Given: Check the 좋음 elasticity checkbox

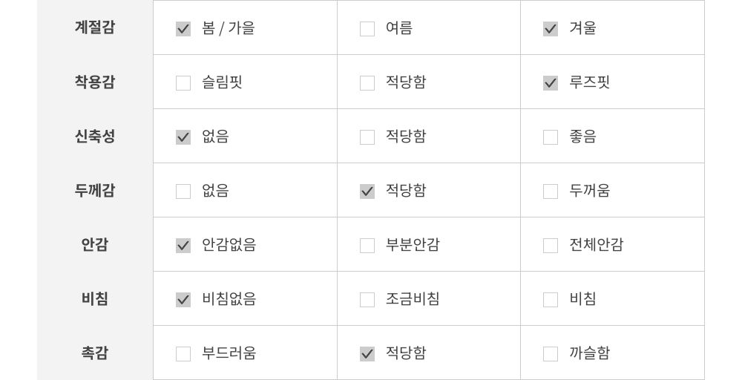Looking at the screenshot, I should click(551, 137).
